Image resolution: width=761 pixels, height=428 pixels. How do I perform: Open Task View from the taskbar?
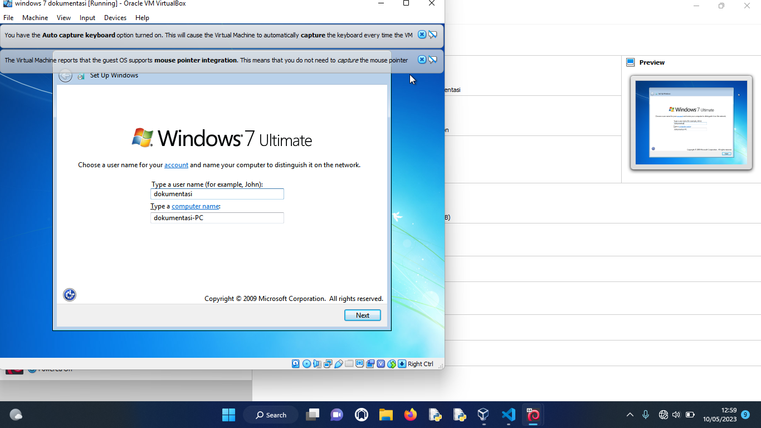(x=313, y=415)
